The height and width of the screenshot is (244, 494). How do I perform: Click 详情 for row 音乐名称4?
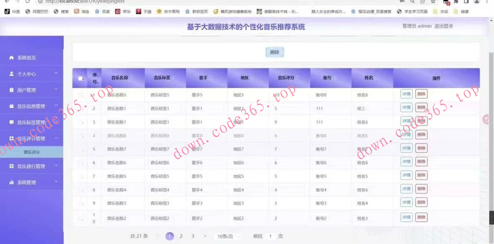coord(406,189)
